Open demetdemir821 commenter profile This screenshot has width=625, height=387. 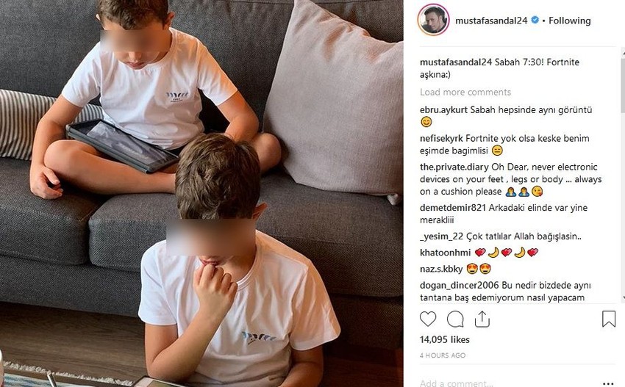453,207
